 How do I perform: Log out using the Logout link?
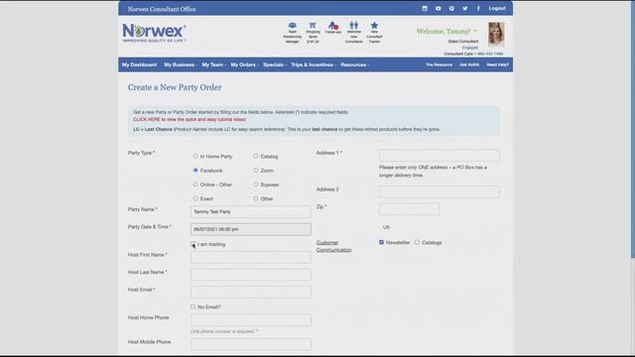[497, 9]
